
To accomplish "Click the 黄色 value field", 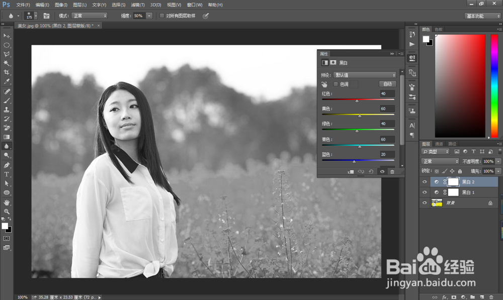I will point(387,109).
